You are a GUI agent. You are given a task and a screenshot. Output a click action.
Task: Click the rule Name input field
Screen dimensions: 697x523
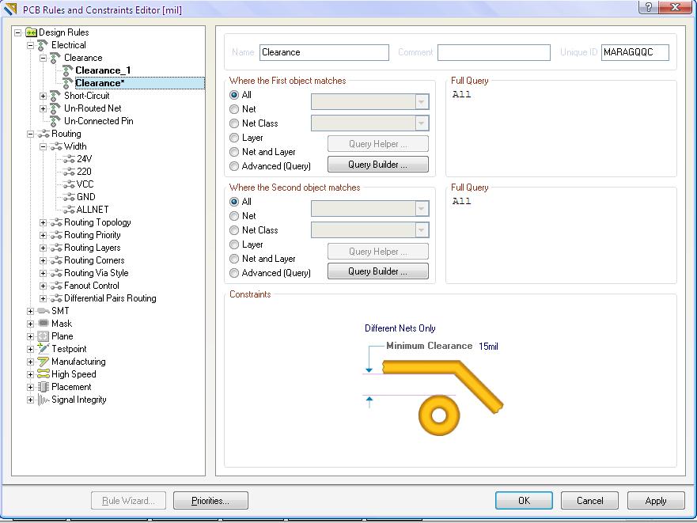[x=324, y=52]
